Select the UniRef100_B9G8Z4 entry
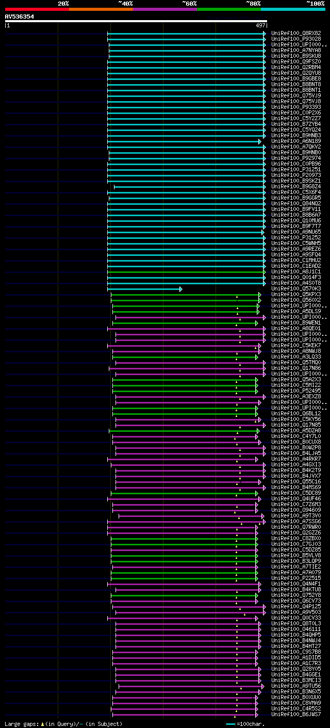This screenshot has width=330, height=728. click(x=296, y=187)
